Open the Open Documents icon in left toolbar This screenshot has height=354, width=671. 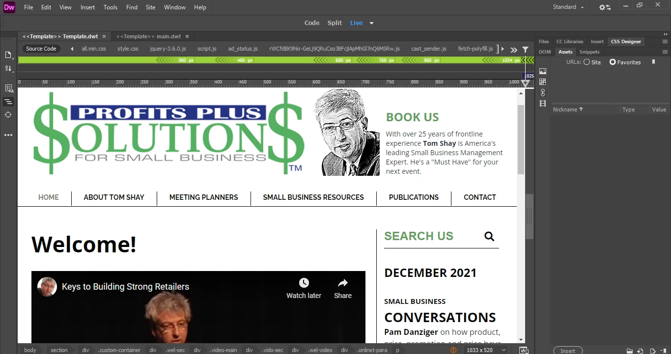click(8, 55)
